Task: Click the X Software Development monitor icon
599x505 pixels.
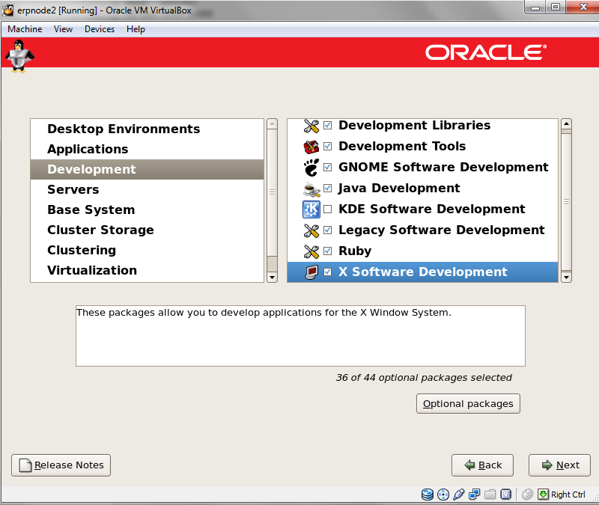Action: click(x=311, y=272)
